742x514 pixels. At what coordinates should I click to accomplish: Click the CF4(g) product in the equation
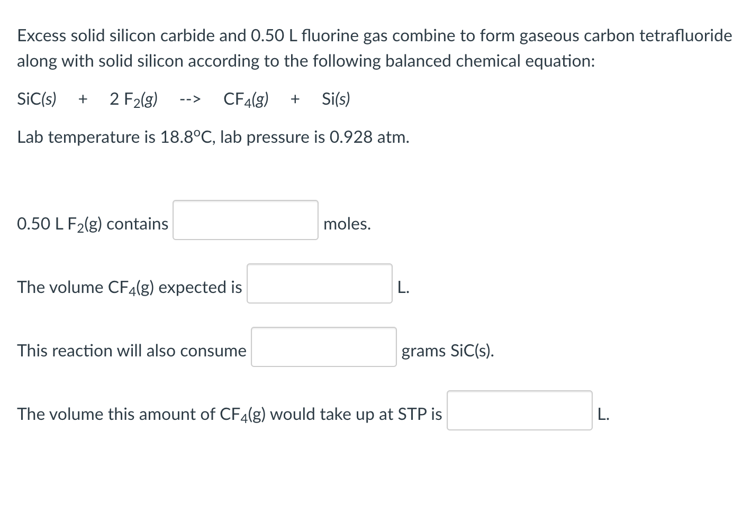pyautogui.click(x=246, y=99)
